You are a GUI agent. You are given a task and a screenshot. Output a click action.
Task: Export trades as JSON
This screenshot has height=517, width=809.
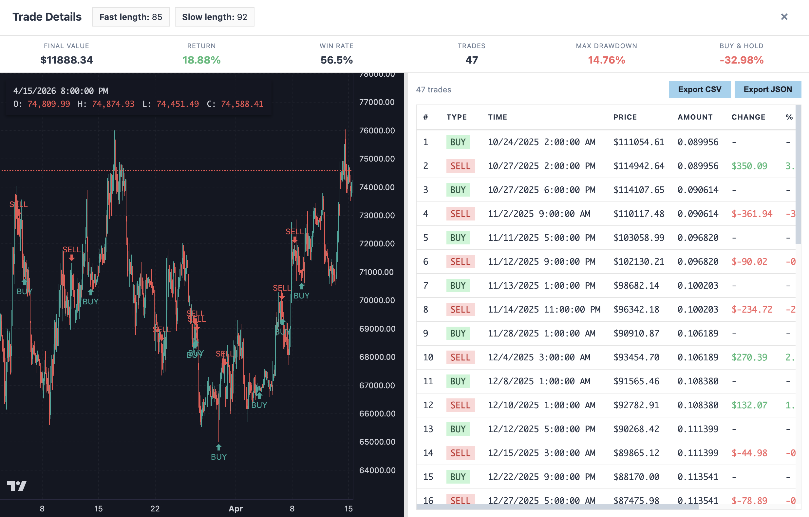tap(768, 89)
